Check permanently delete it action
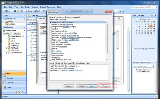This screenshot has width=160, height=99. click(x=51, y=31)
